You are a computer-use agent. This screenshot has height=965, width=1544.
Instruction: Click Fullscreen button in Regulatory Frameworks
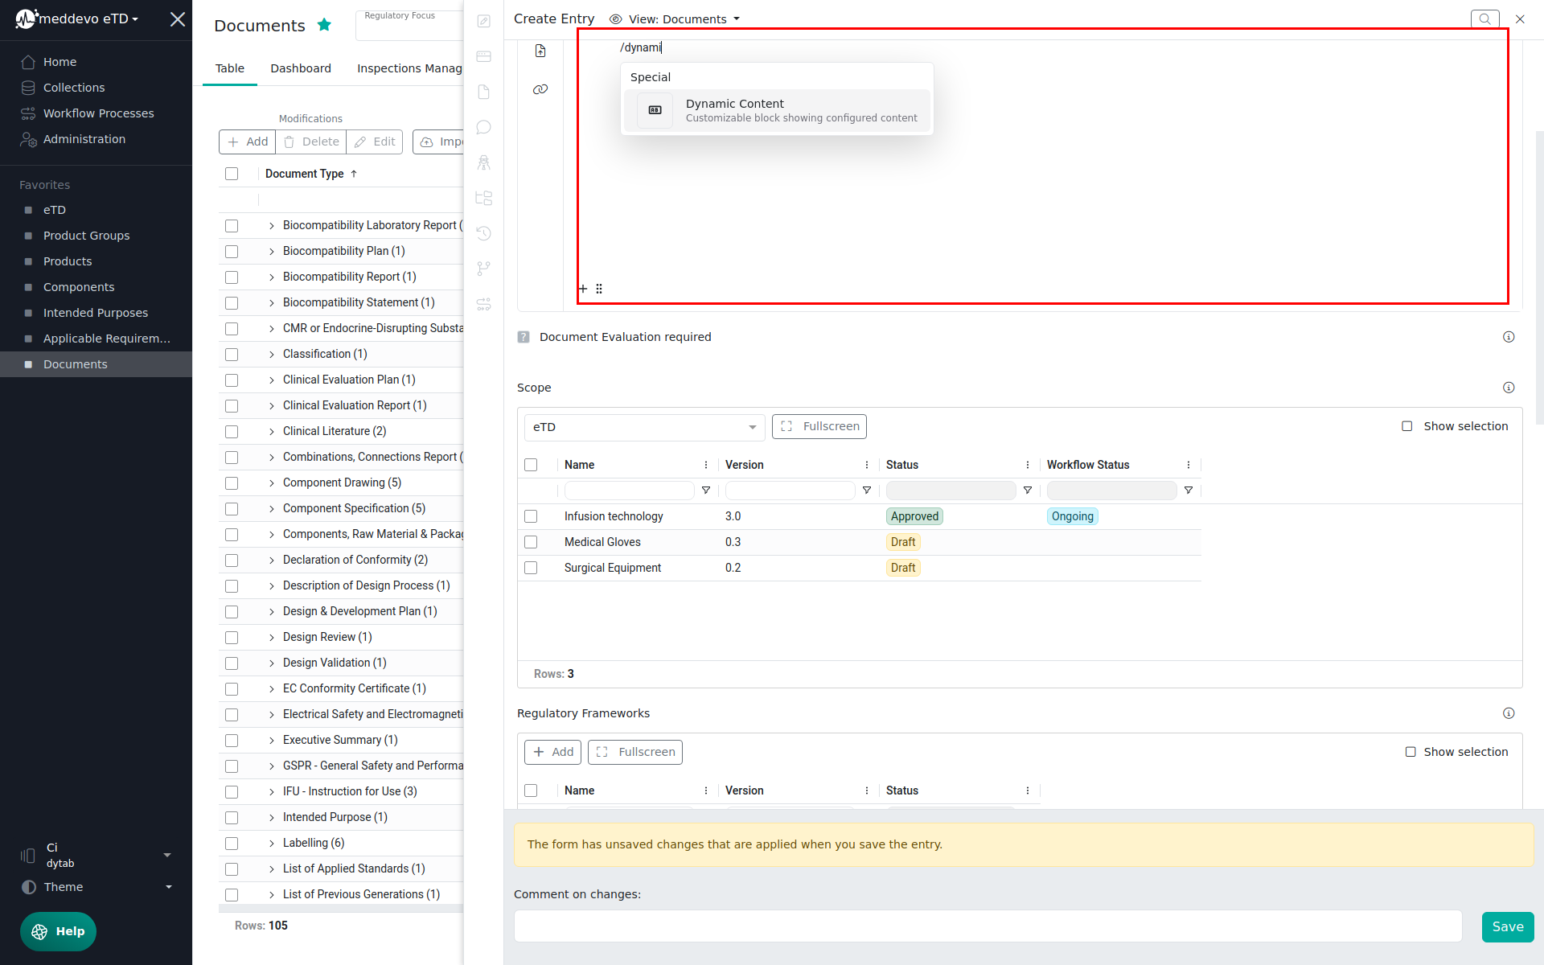coord(635,752)
